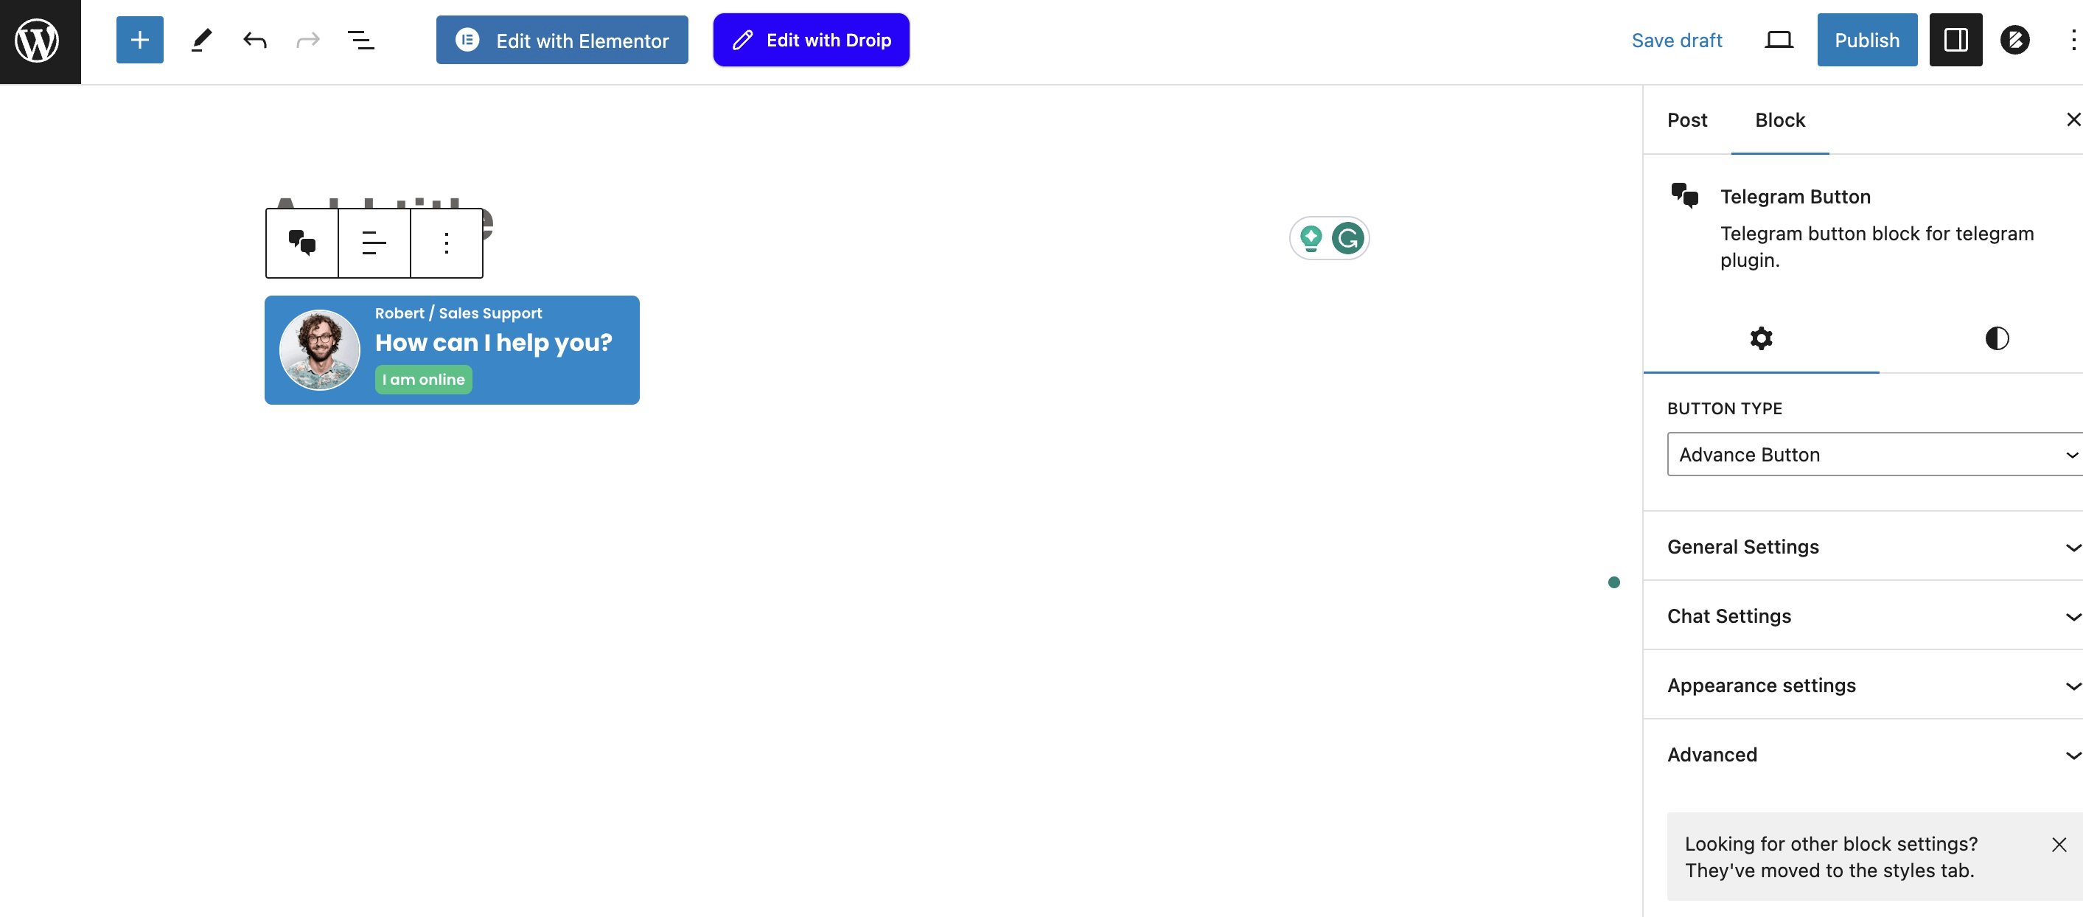Select the pencil Tools icon

[201, 40]
